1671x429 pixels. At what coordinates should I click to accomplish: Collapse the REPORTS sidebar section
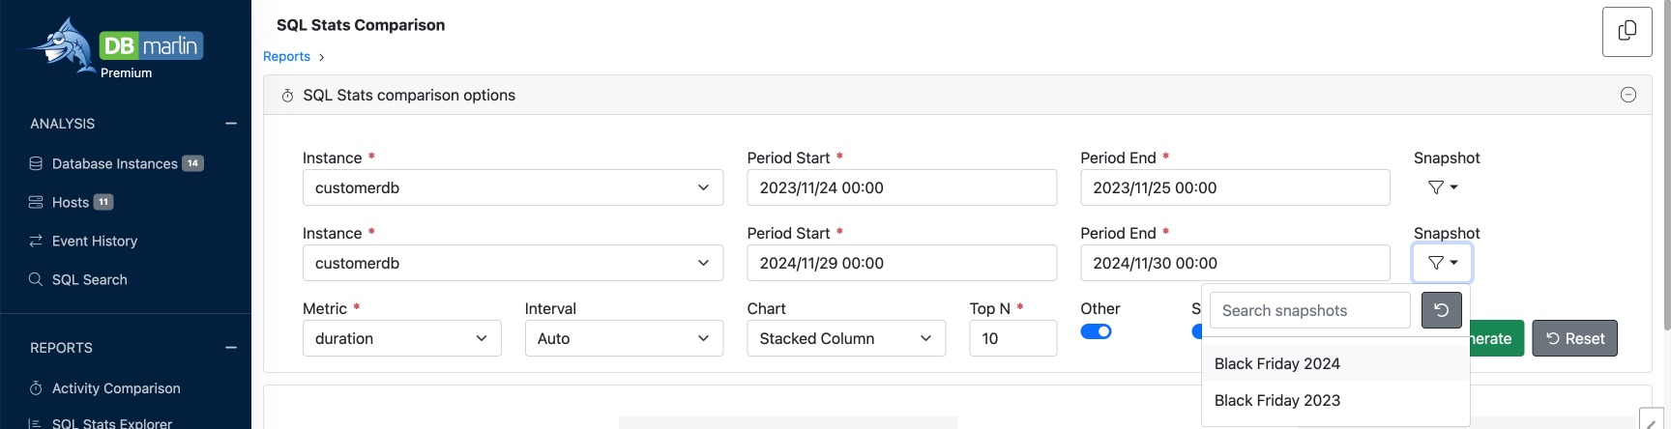tap(231, 348)
